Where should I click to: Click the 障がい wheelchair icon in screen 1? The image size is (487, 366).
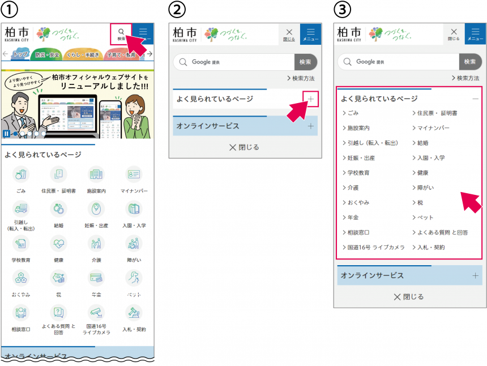coord(134,243)
